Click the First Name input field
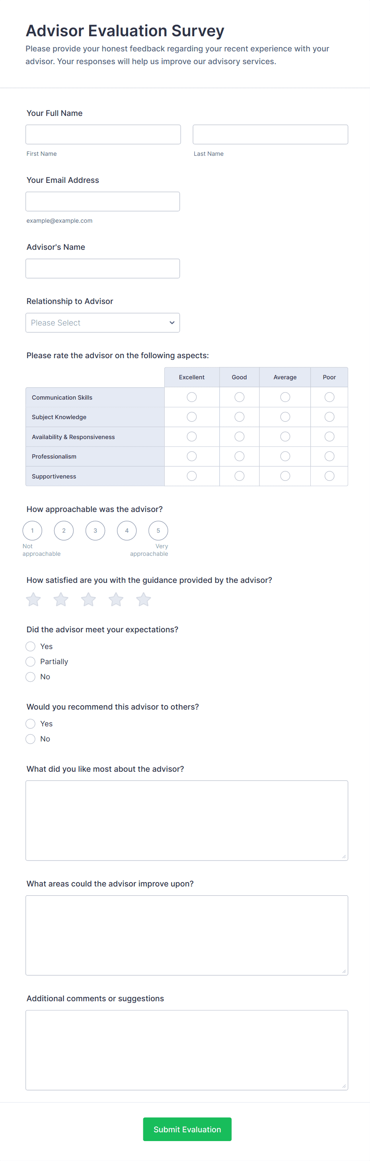The height and width of the screenshot is (1161, 370). (103, 135)
